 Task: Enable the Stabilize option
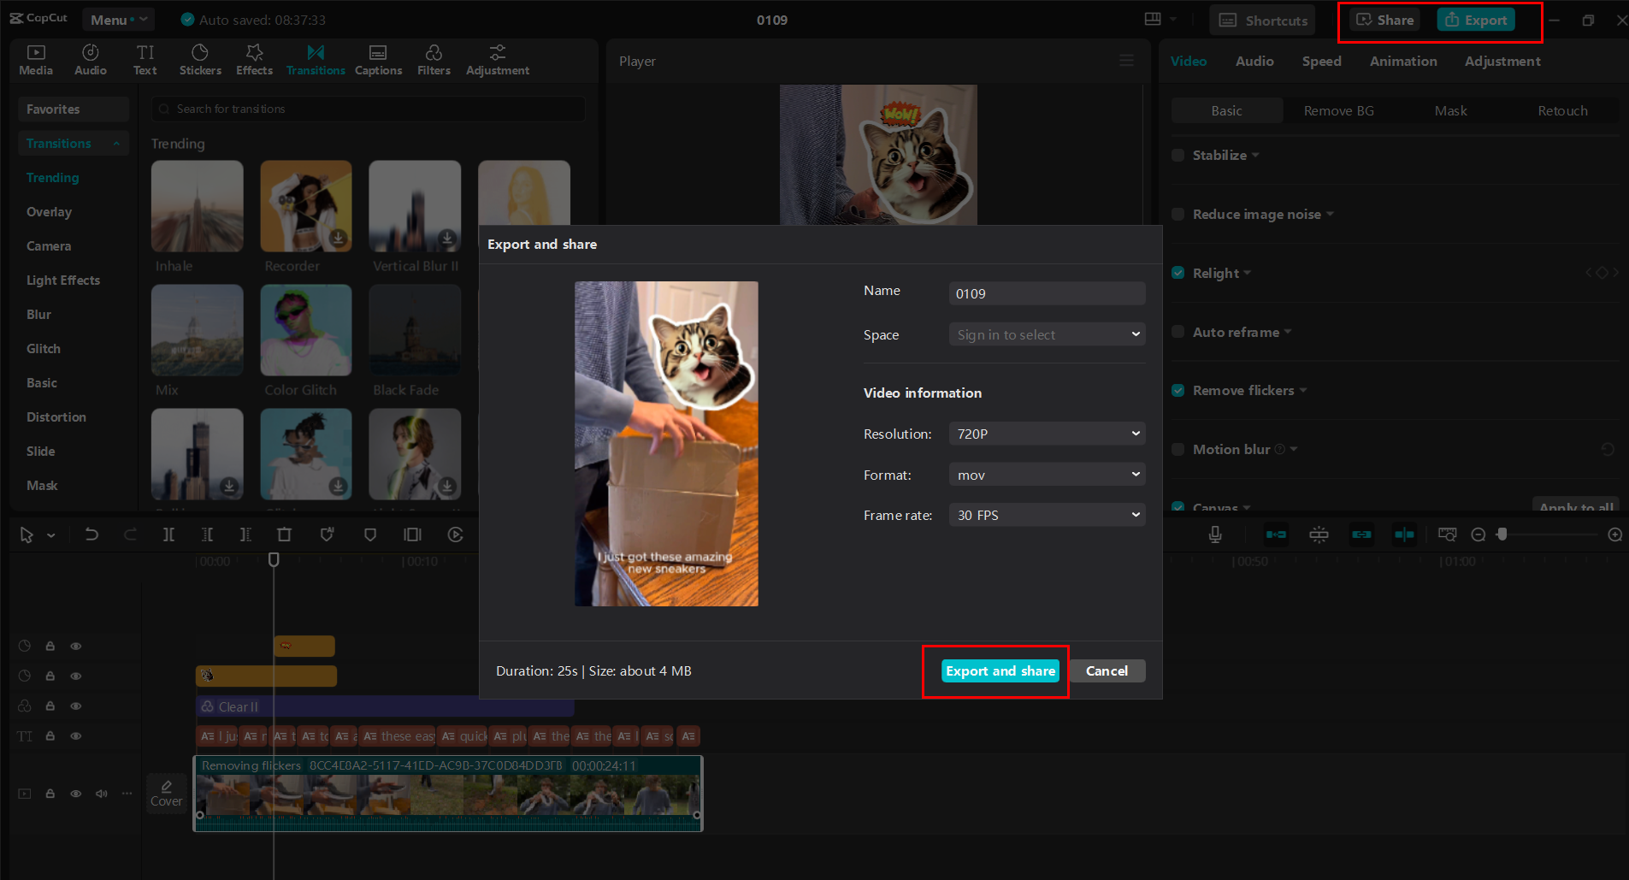(1177, 155)
